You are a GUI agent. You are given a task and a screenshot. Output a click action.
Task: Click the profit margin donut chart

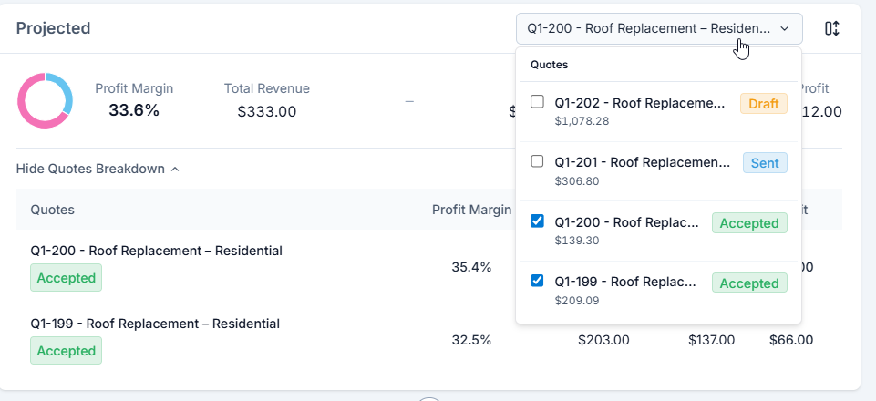pos(45,99)
